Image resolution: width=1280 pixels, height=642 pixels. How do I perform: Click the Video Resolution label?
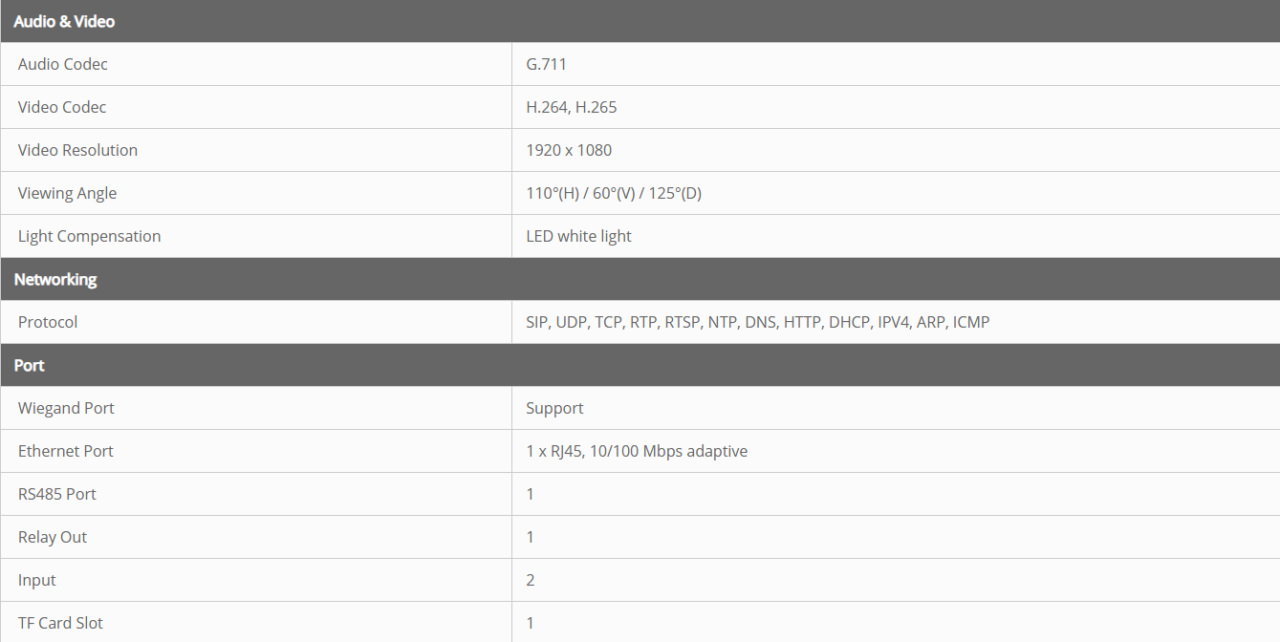(x=77, y=150)
